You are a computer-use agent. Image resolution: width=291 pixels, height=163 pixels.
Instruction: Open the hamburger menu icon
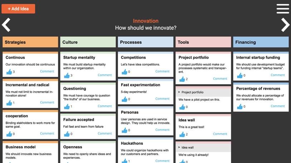click(x=283, y=9)
